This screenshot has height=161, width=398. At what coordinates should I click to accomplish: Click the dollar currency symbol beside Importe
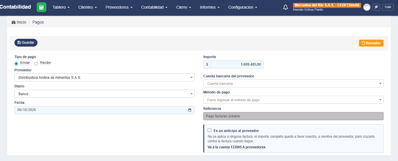pyautogui.click(x=207, y=64)
